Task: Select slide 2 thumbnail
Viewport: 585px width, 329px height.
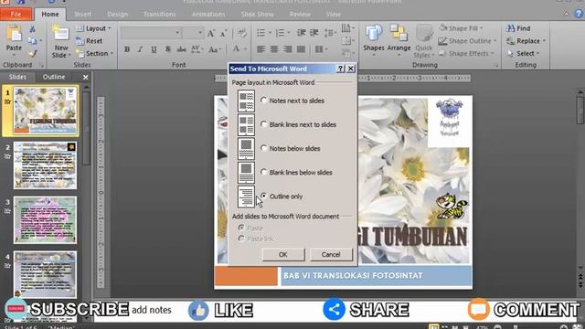Action: 45,165
